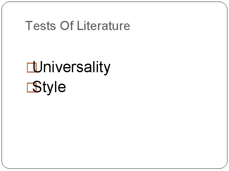Click the blank space right of the title
Viewport: 229px width, 171px height.
point(175,26)
